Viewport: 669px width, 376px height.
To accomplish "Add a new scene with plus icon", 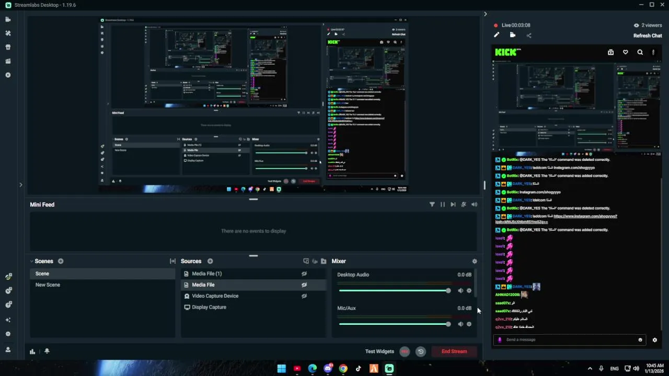I will point(61,261).
